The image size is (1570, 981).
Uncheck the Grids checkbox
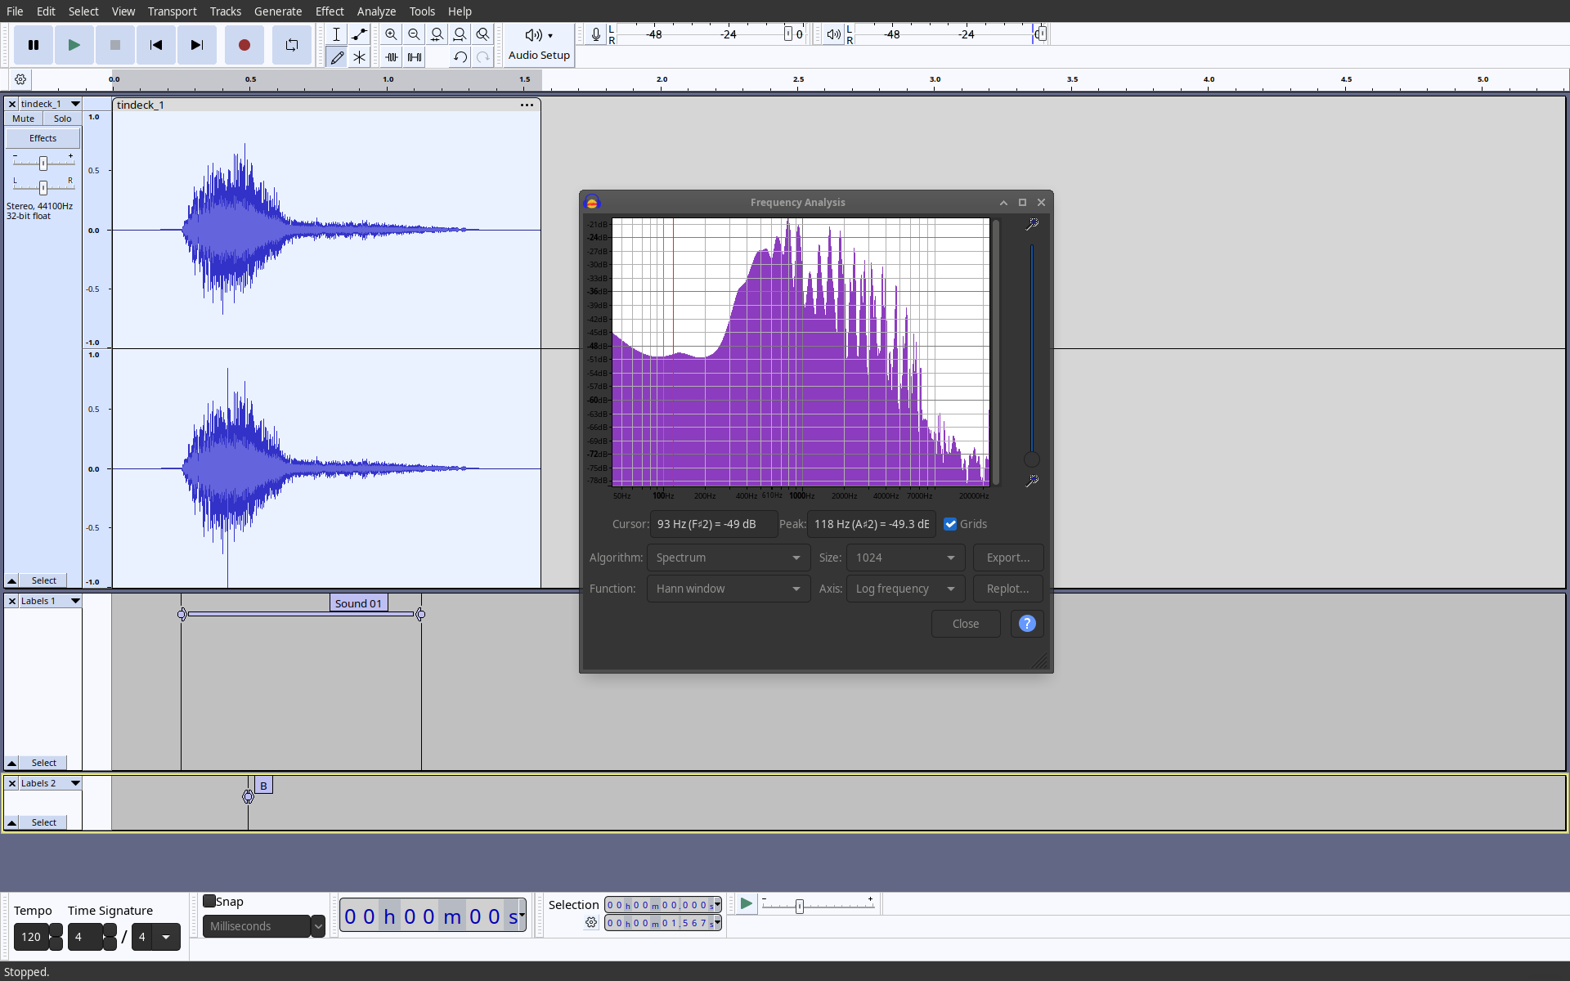(x=950, y=524)
